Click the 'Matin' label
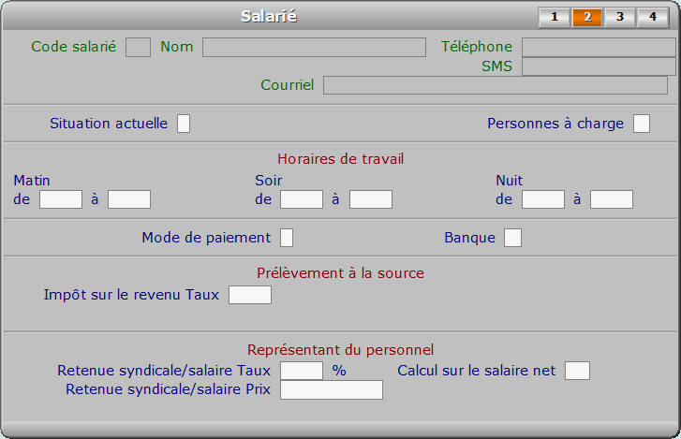This screenshot has width=681, height=439. coord(32,181)
